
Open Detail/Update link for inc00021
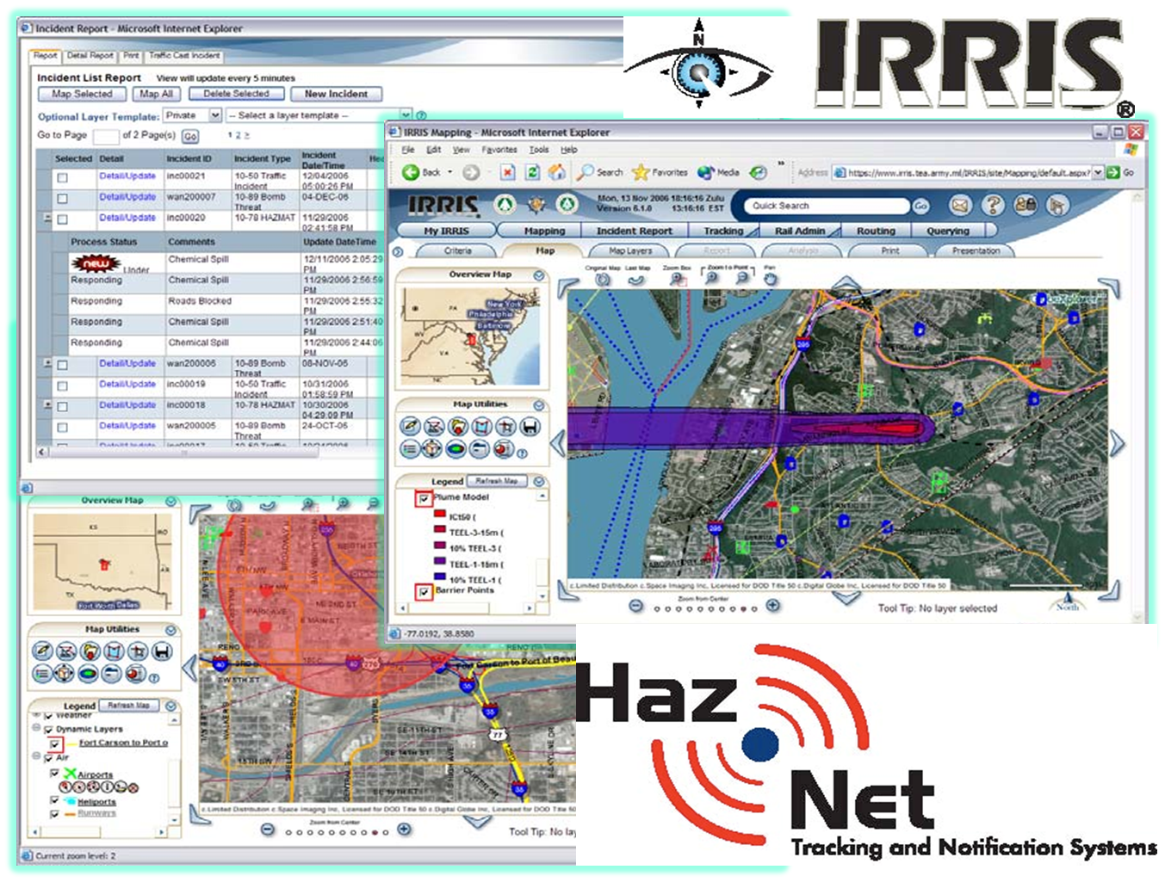click(x=127, y=176)
